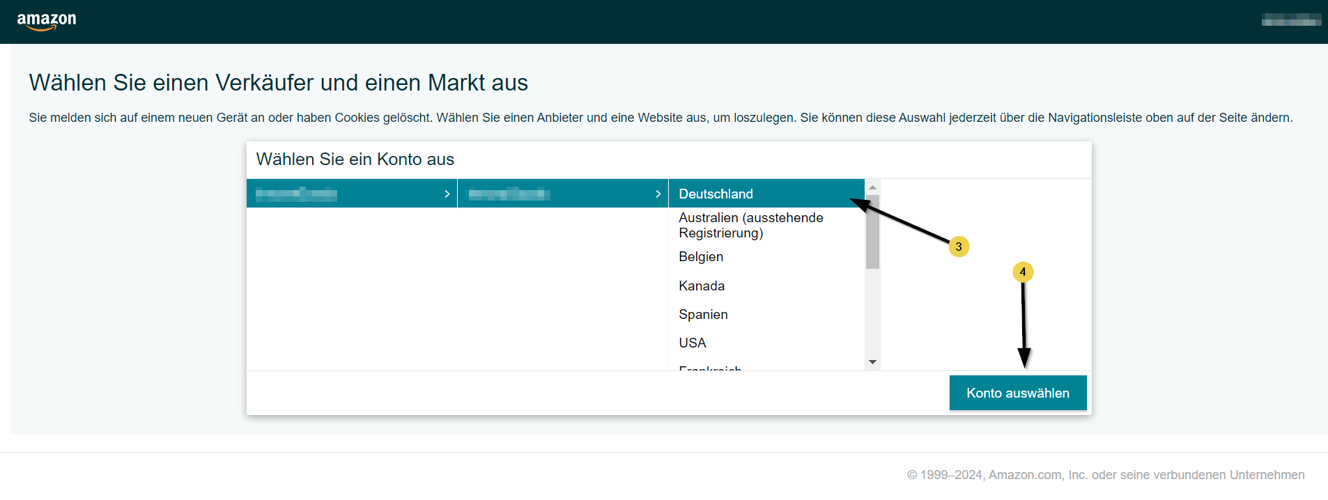Screen dimensions: 1328x500
Task: Pick Kanada in the market list
Action: click(x=702, y=286)
